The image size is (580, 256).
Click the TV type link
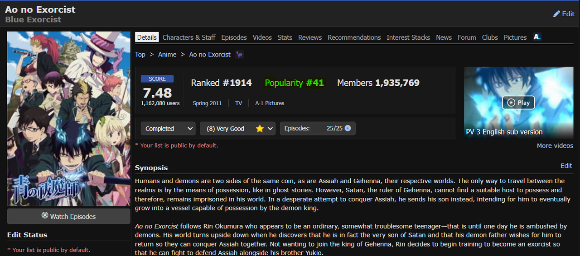point(239,103)
